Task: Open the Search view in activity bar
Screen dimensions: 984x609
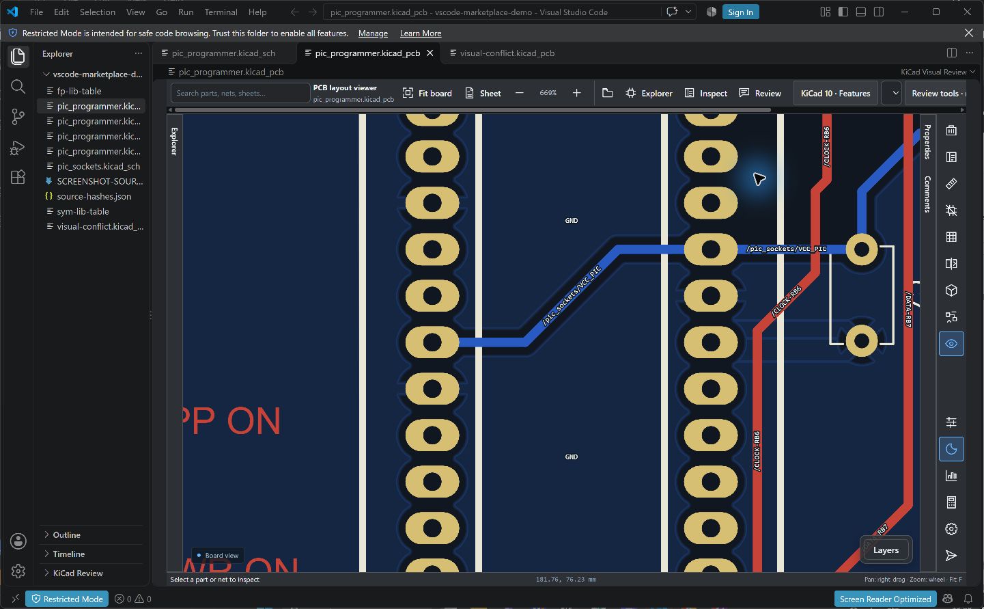Action: tap(18, 86)
